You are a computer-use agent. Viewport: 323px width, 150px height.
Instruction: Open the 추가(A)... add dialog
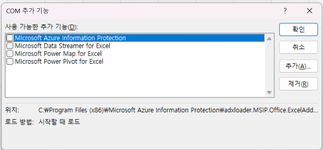299,66
